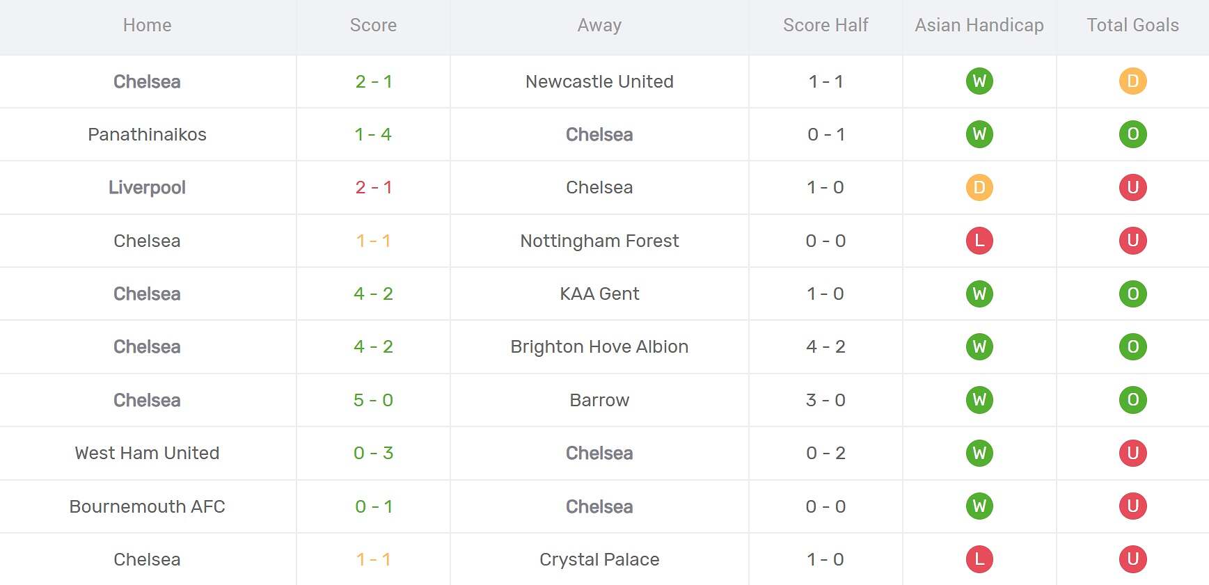The height and width of the screenshot is (585, 1209).
Task: Click the red L badge, Nottingham Forest row
Action: pyautogui.click(x=979, y=241)
